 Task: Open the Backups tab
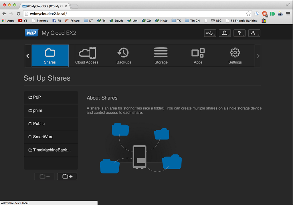click(124, 56)
